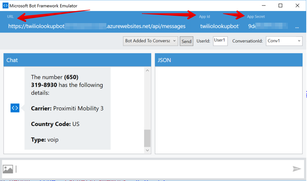
Task: Click the Bot Framework Emulator title bar icon
Action: (x=5, y=5)
